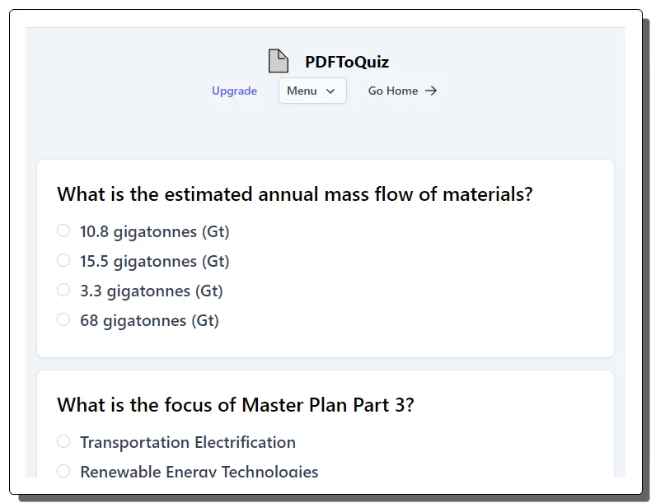Screen dimensions: 651x503
Task: Click the 3.3 gigatonnes (Gt) label
Action: (152, 291)
